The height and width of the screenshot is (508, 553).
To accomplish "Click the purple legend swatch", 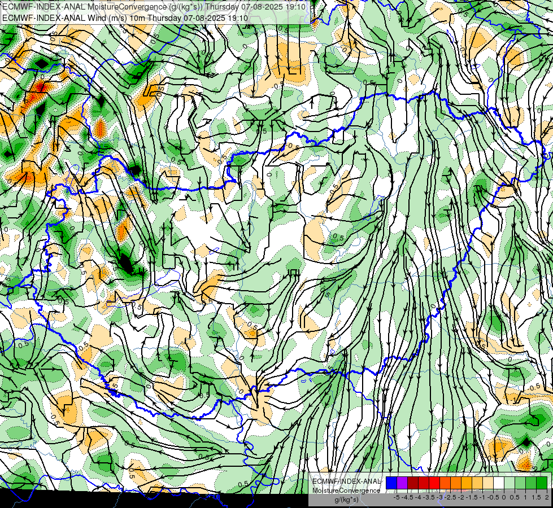I will [402, 483].
